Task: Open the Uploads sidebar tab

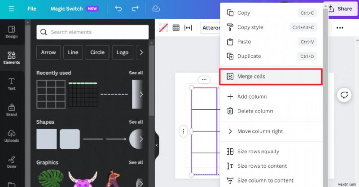Action: [x=12, y=136]
